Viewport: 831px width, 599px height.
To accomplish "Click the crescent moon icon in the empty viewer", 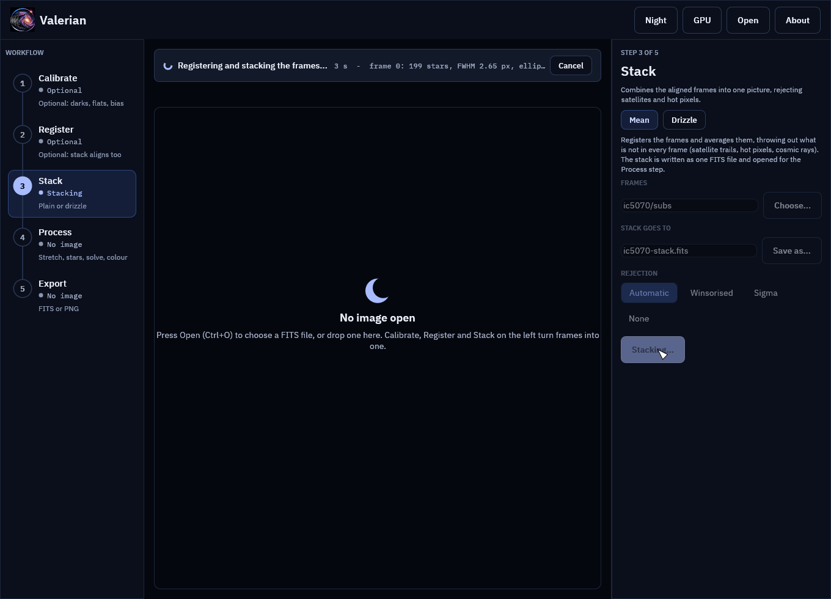I will (x=377, y=291).
